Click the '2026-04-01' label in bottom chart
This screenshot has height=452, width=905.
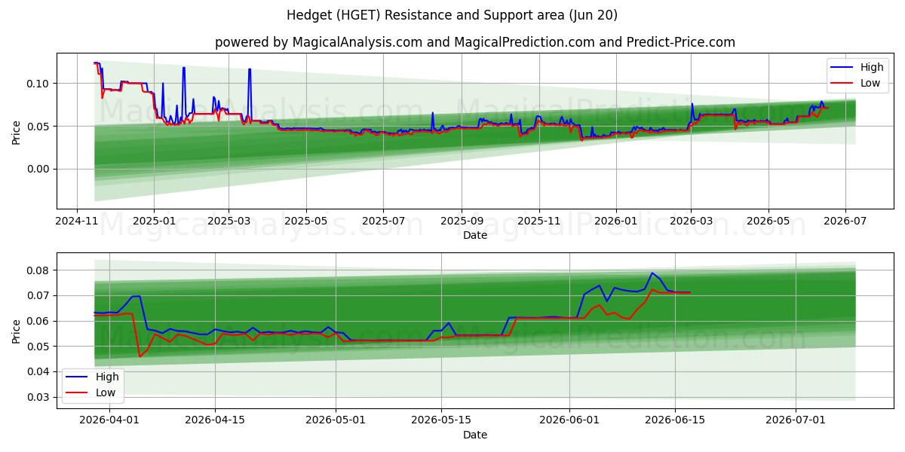[x=109, y=421]
